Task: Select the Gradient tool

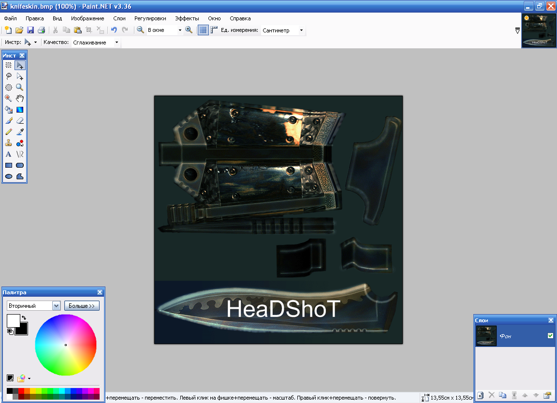Action: [20, 110]
